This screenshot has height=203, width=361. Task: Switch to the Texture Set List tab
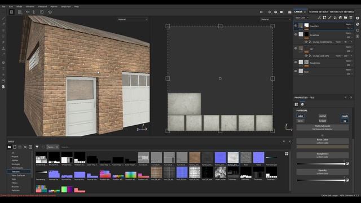tap(318, 12)
